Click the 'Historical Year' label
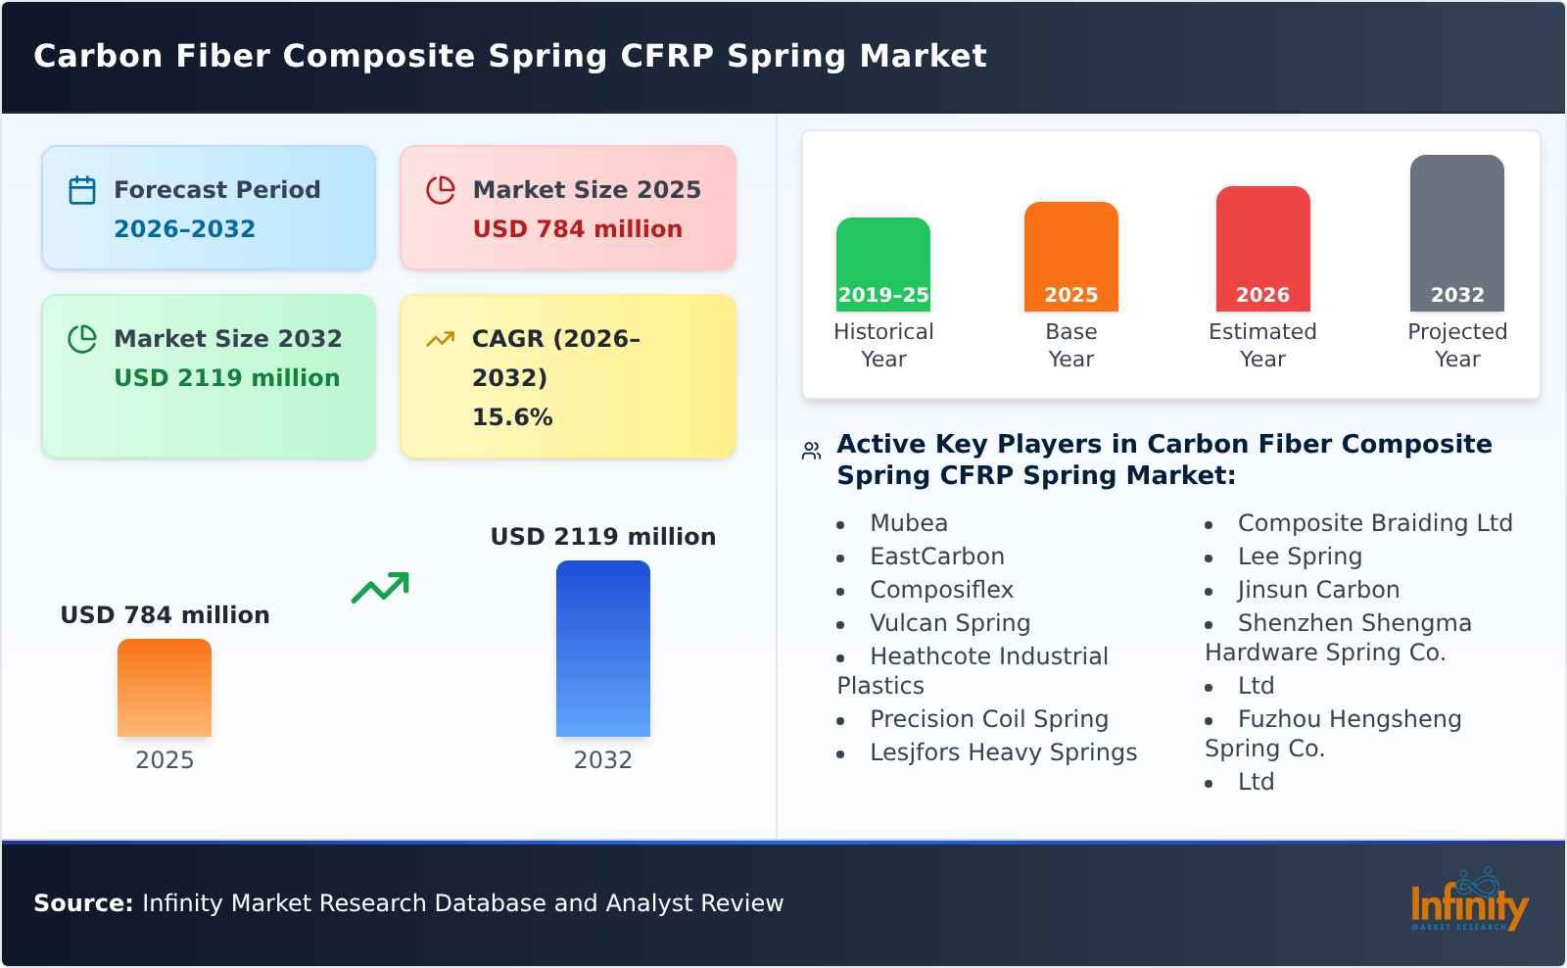Image resolution: width=1567 pixels, height=968 pixels. pos(883,345)
